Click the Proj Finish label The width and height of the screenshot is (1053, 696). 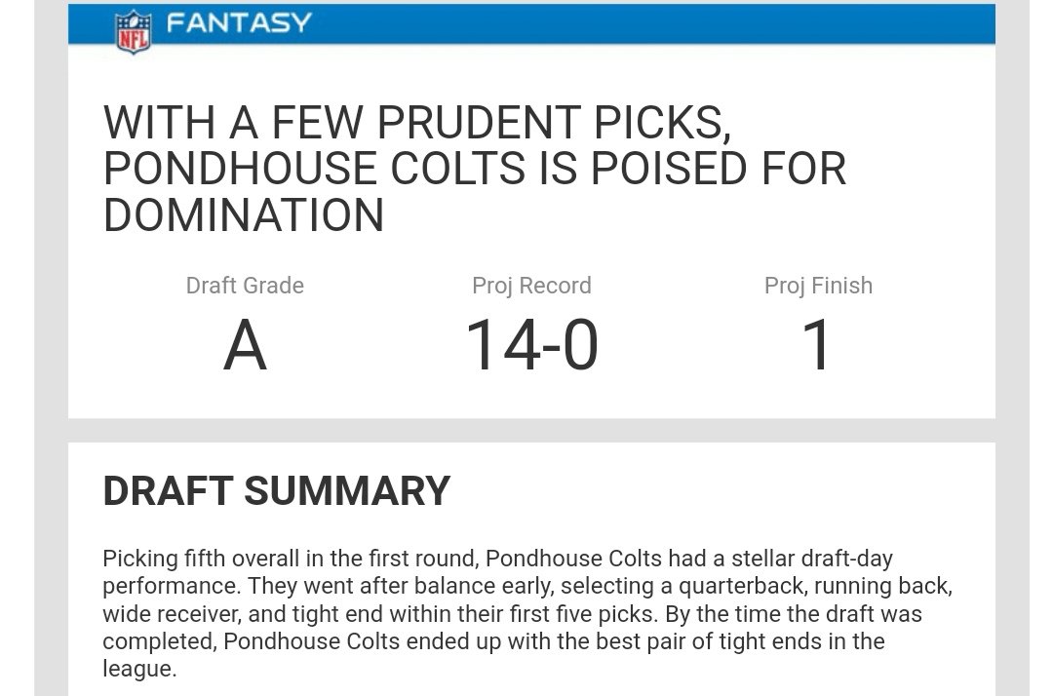[818, 286]
